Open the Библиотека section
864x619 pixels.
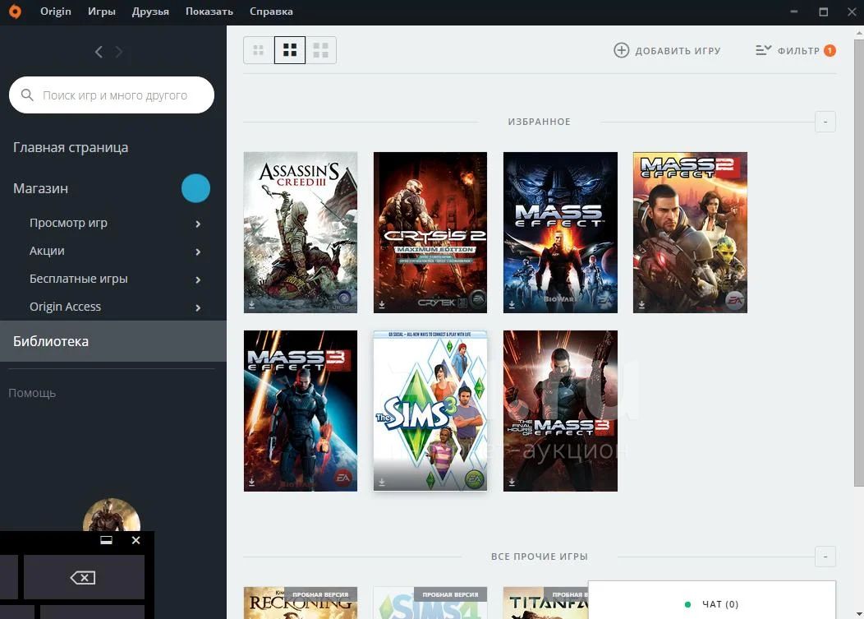coord(113,341)
